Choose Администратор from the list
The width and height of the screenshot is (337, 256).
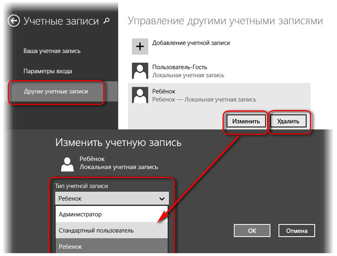(112, 214)
